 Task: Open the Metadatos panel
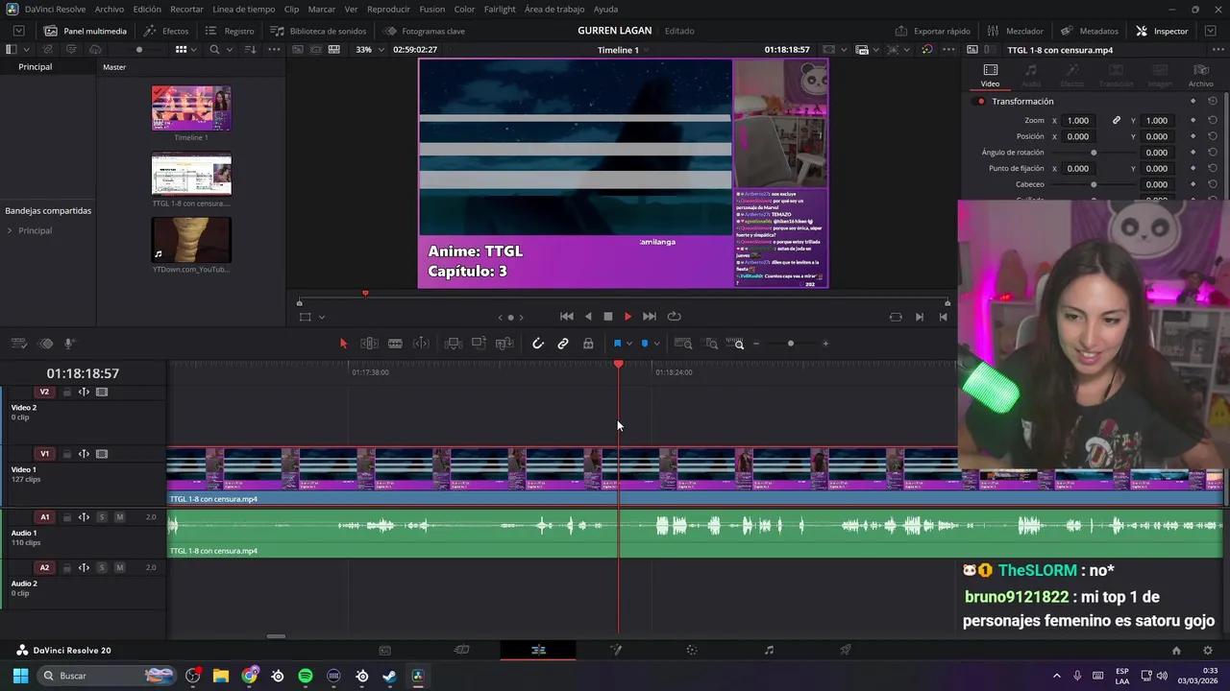(1089, 31)
